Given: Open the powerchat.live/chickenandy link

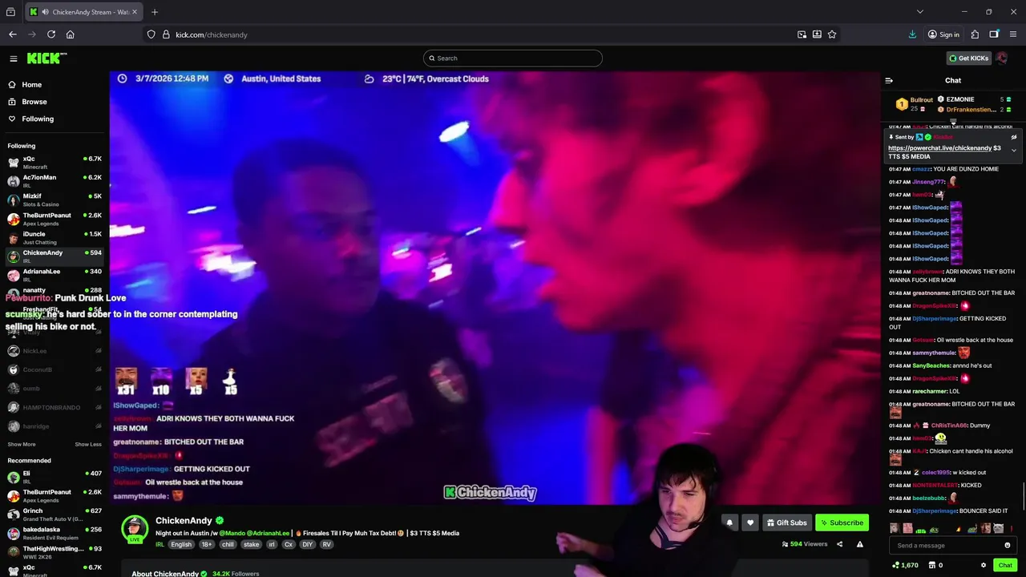Looking at the screenshot, I should (939, 148).
